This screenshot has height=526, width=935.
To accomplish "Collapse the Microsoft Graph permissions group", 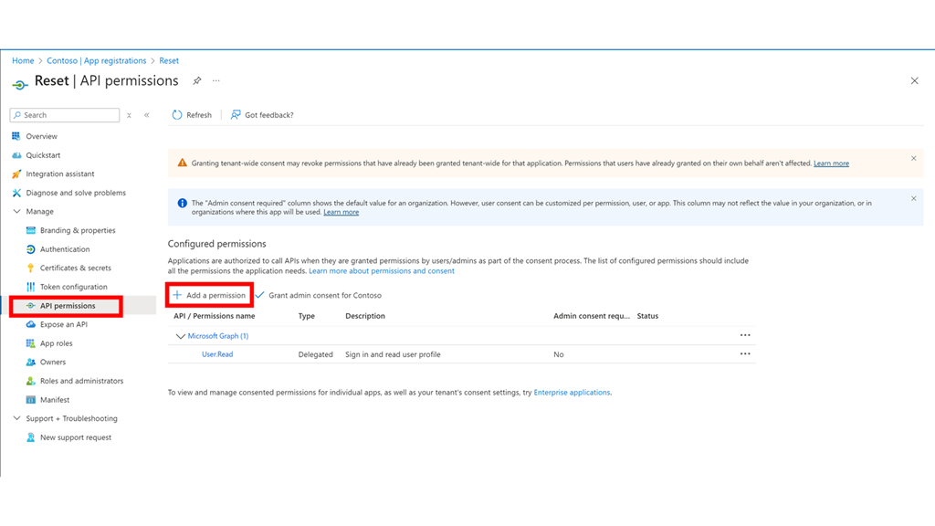I will pyautogui.click(x=180, y=336).
